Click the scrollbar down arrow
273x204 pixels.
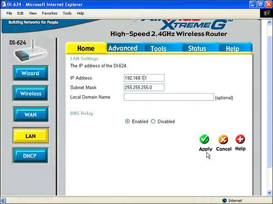[x=269, y=193]
